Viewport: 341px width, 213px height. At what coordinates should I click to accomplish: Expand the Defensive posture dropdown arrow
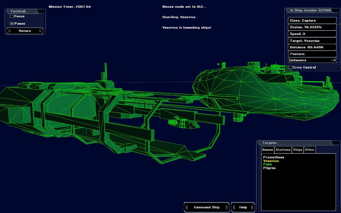pos(334,61)
